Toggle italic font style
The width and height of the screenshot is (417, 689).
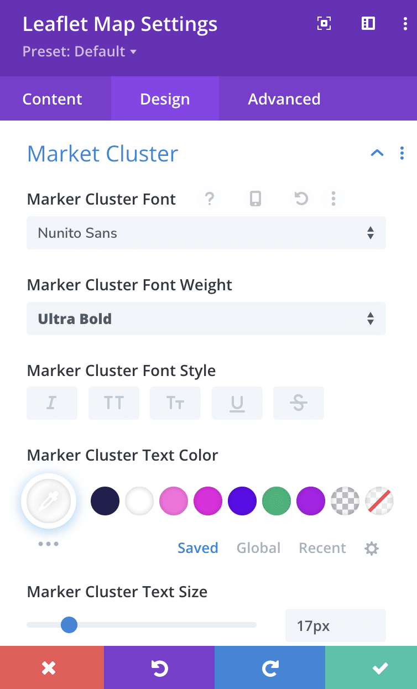52,403
